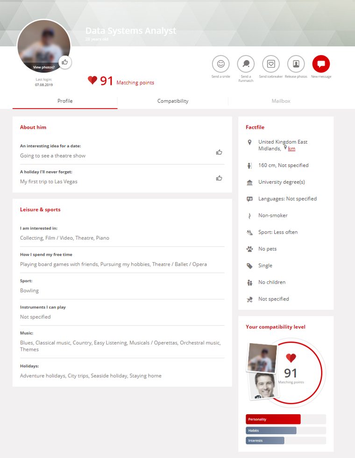Click the location pin icon in Factfile

point(249,142)
